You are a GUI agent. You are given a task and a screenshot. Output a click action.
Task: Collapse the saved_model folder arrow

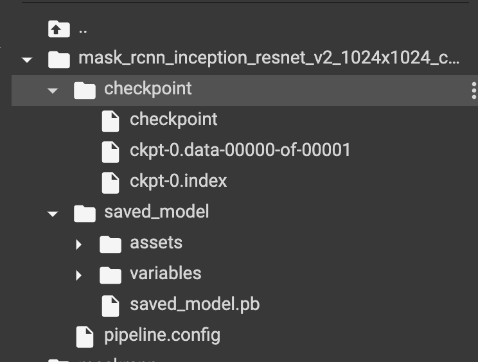tap(53, 214)
